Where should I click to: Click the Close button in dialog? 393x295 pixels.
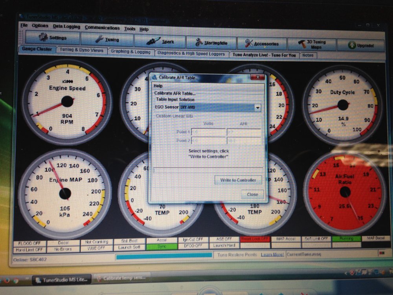252,194
